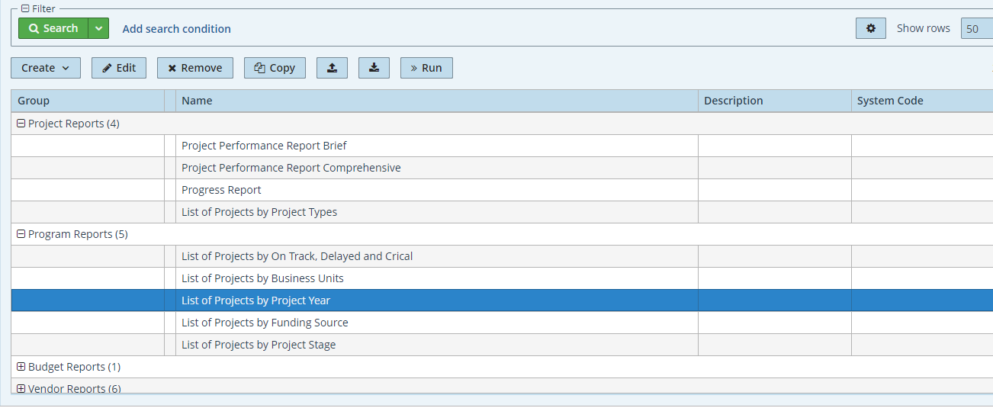Click the Edit pencil button
This screenshot has height=408, width=993.
coord(119,68)
